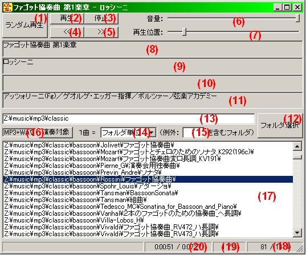This screenshot has height=255, width=306.
Task: Select the Mozart ソナタ_K292(196c) row
Action: tap(148, 152)
